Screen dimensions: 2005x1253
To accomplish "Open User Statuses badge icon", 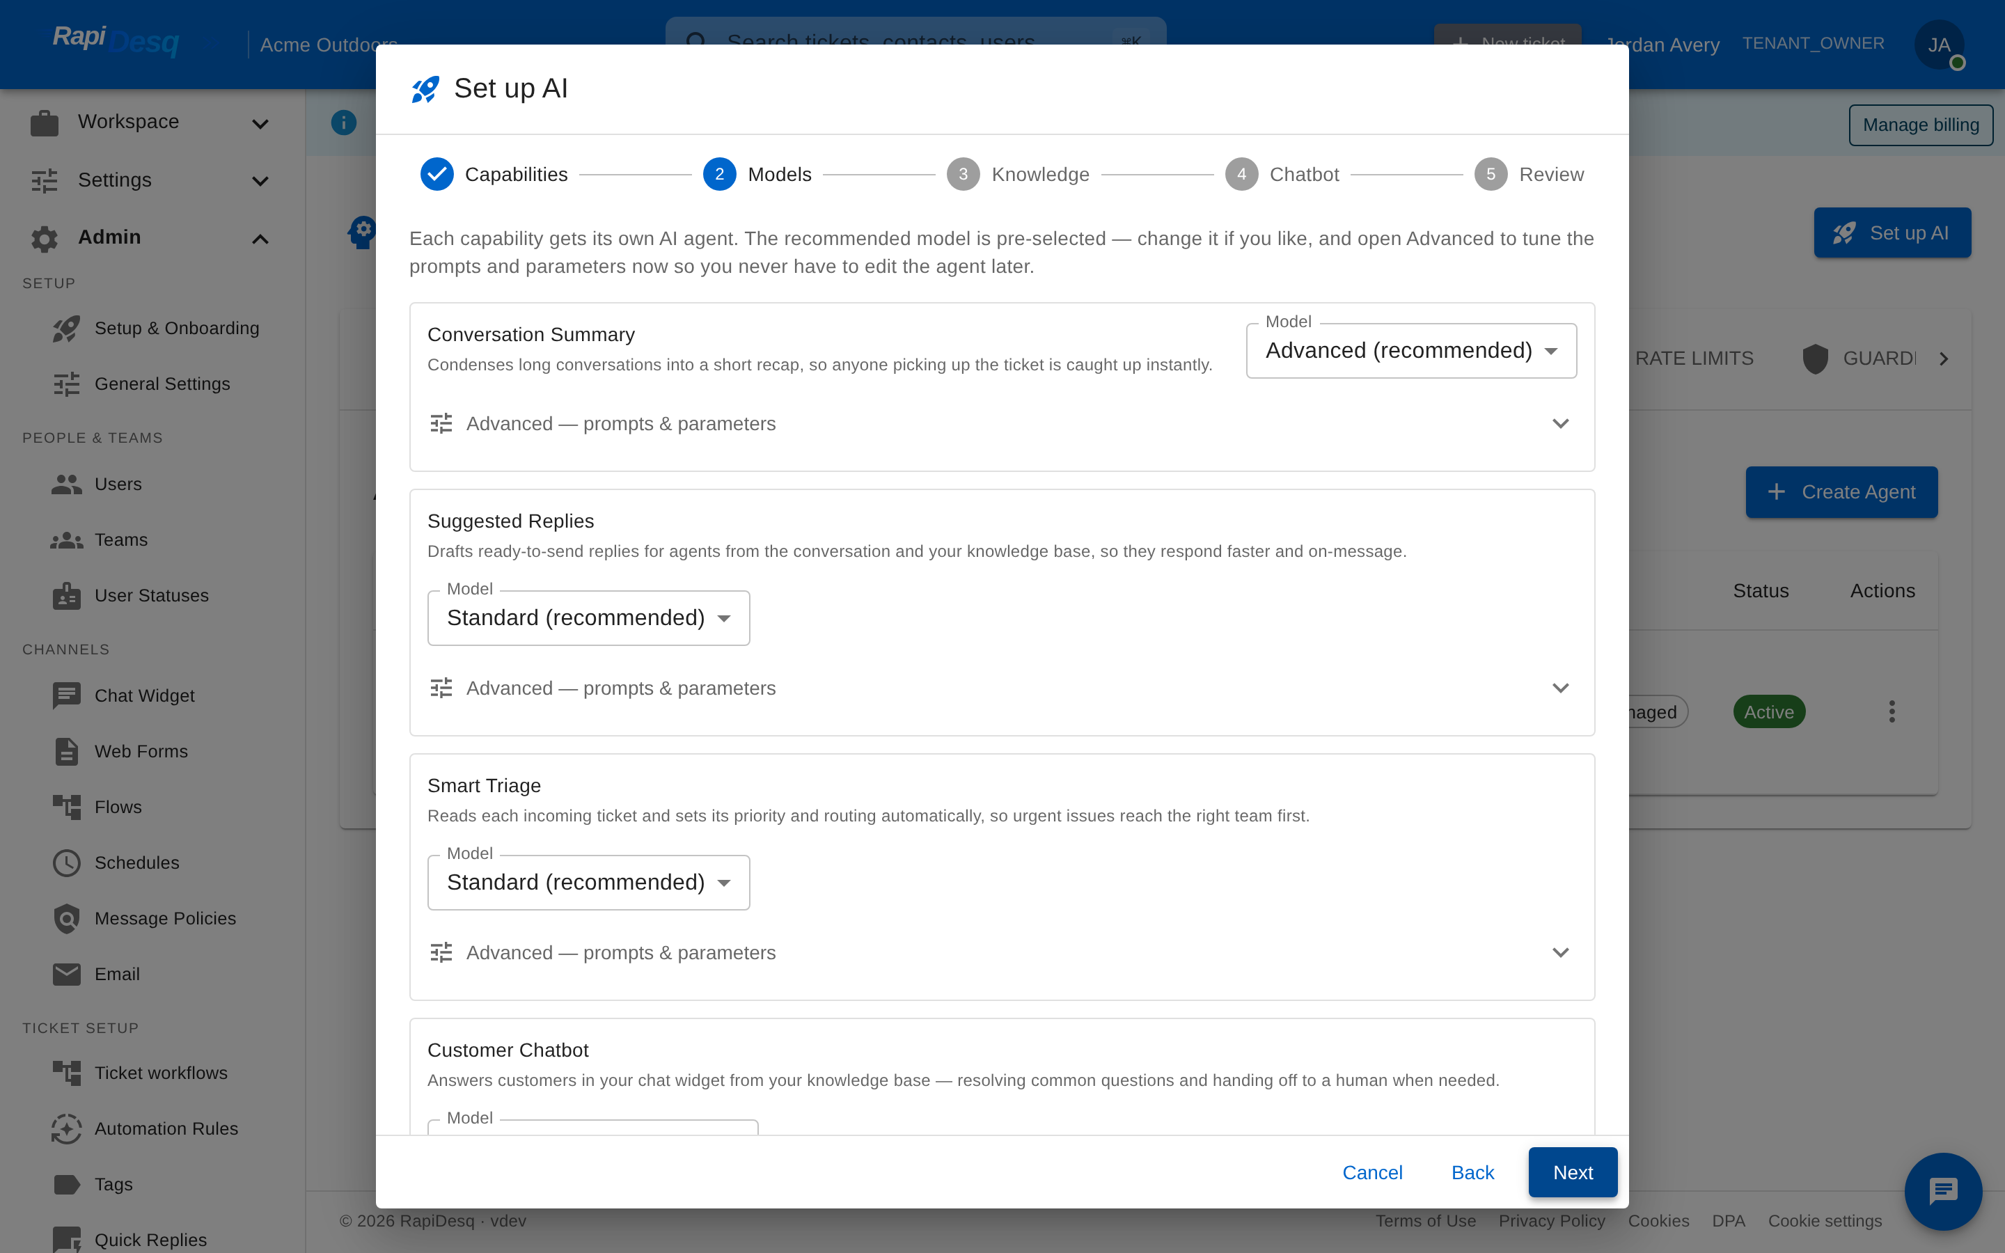I will coord(66,595).
